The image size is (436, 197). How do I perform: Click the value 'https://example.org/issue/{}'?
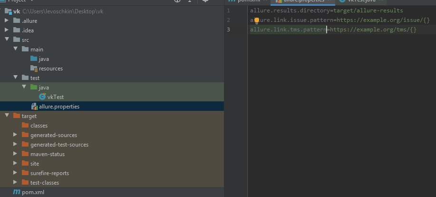pyautogui.click(x=383, y=20)
